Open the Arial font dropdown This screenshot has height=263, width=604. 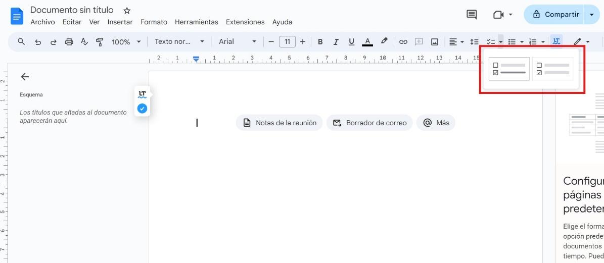click(x=237, y=41)
